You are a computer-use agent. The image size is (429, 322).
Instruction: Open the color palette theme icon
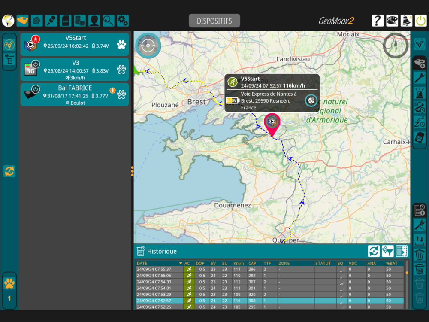pyautogui.click(x=392, y=21)
